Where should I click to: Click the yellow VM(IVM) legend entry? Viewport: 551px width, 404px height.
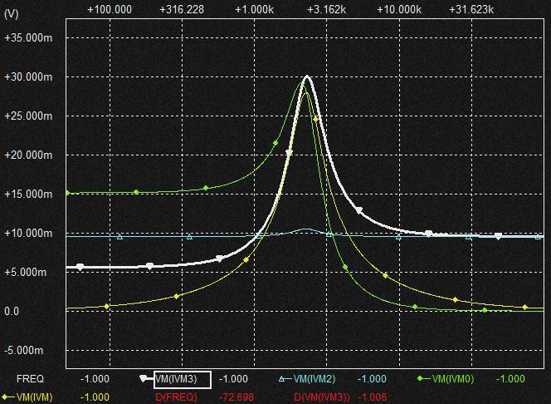pos(34,397)
